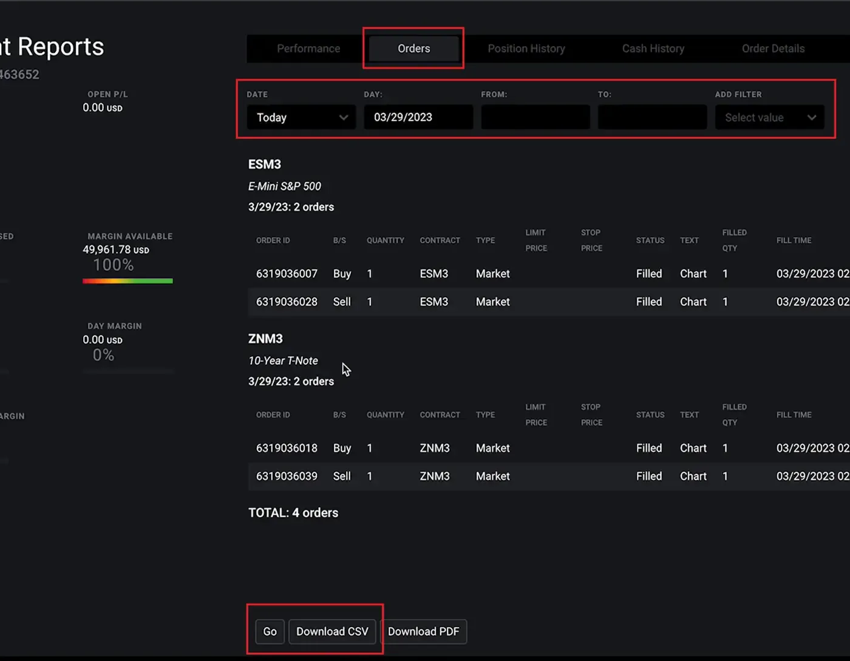This screenshot has height=661, width=850.
Task: Select order ID 6319036007
Action: pos(287,274)
